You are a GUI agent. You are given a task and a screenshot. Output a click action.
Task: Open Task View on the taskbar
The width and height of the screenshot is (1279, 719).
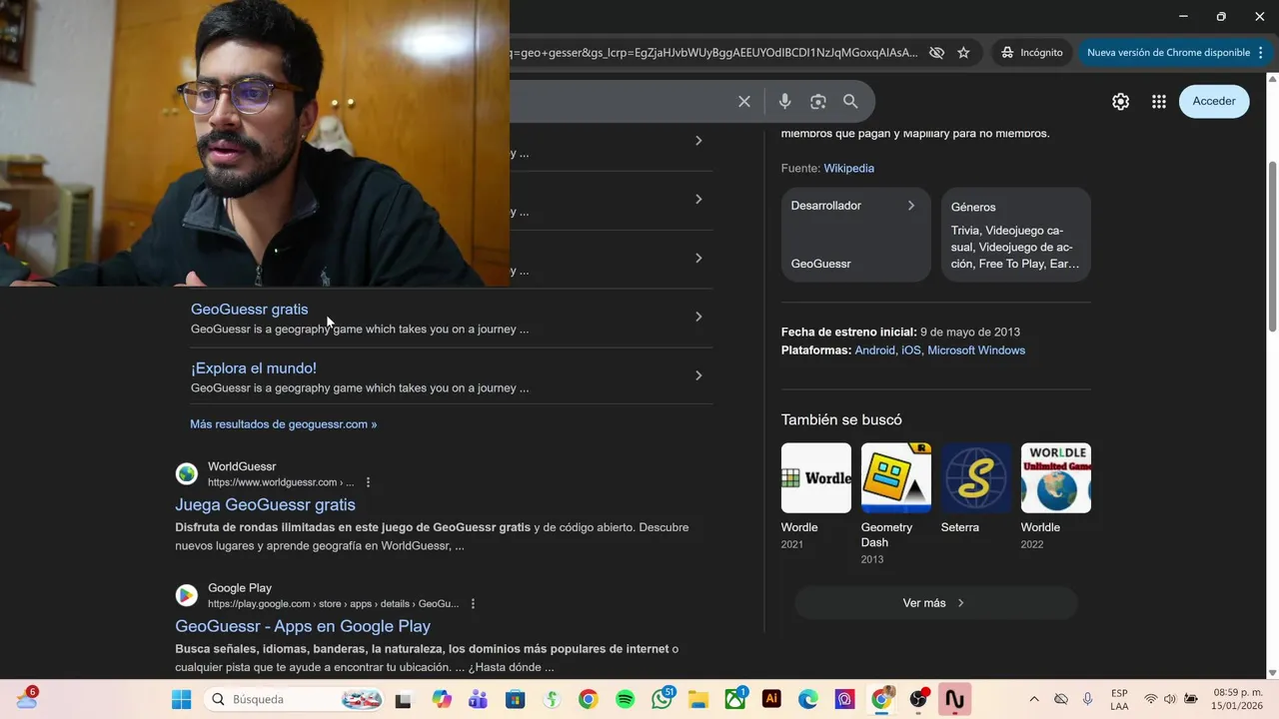pos(403,700)
